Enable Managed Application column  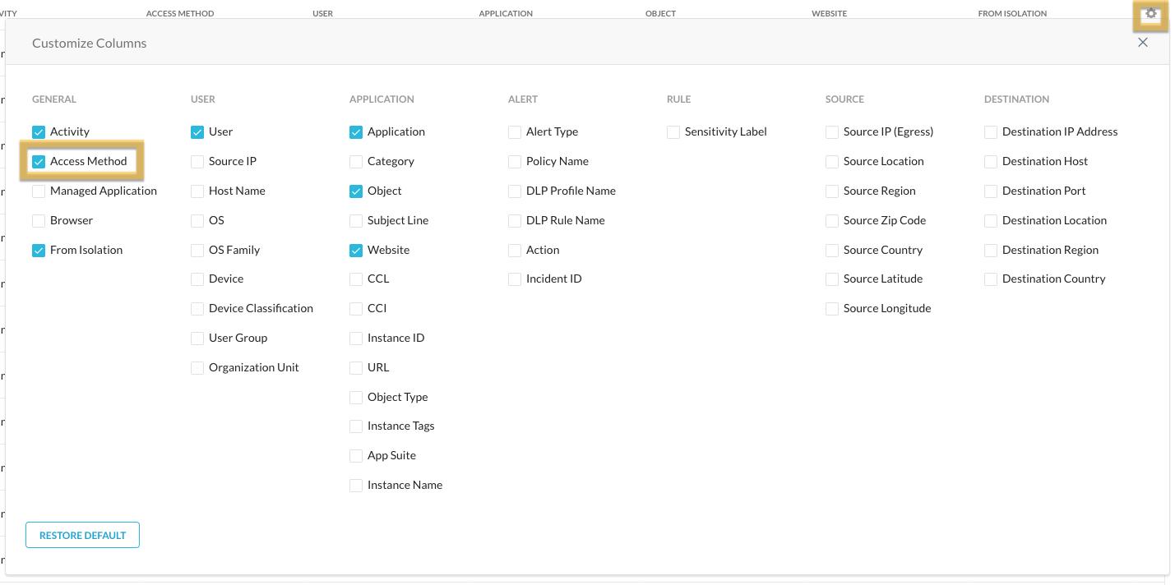[39, 191]
